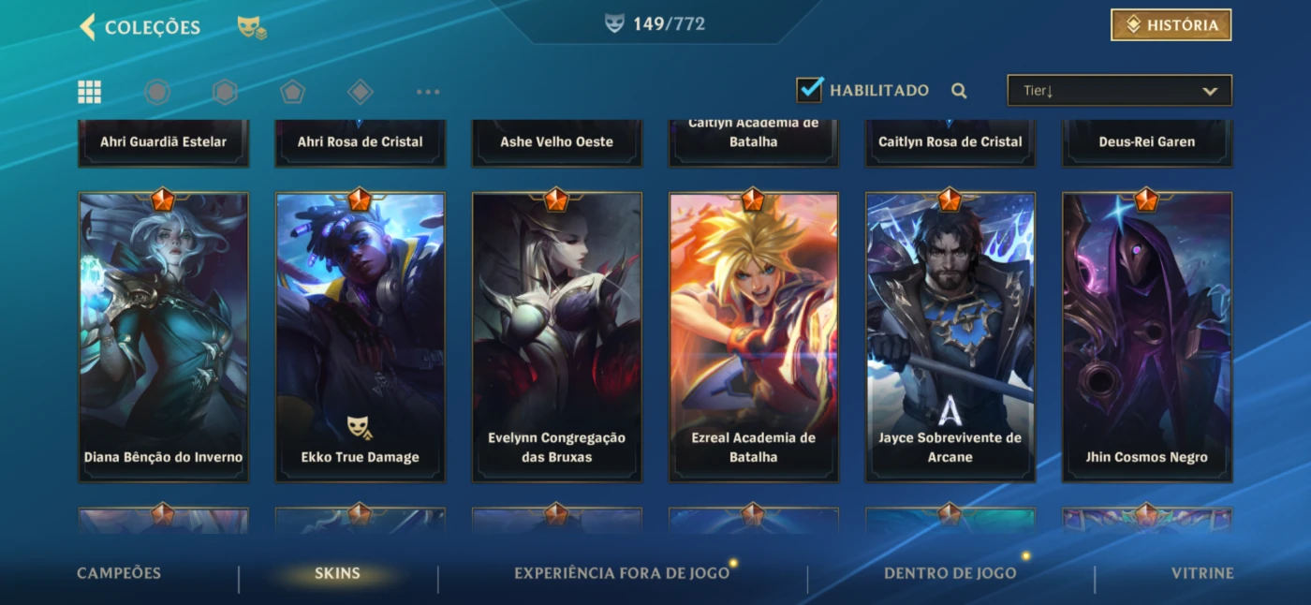
Task: Go back using the Coleções arrow
Action: pyautogui.click(x=88, y=26)
